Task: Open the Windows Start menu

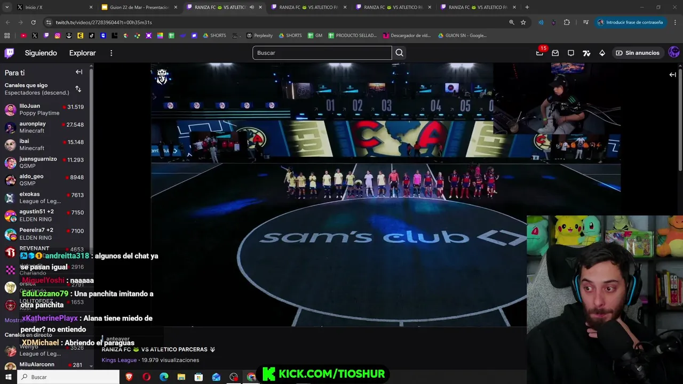Action: point(9,377)
